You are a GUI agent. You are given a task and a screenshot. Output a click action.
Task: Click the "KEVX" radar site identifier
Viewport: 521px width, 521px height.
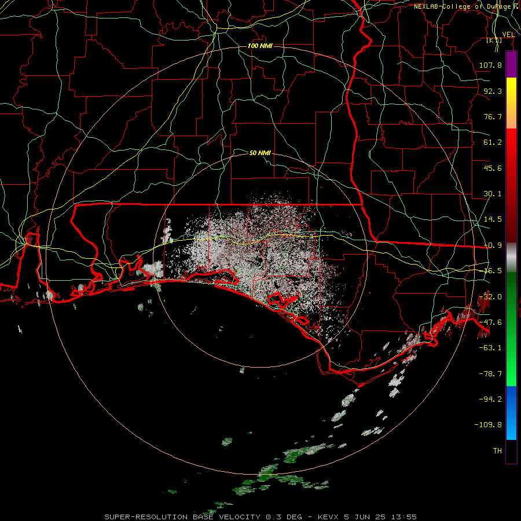[x=329, y=517]
